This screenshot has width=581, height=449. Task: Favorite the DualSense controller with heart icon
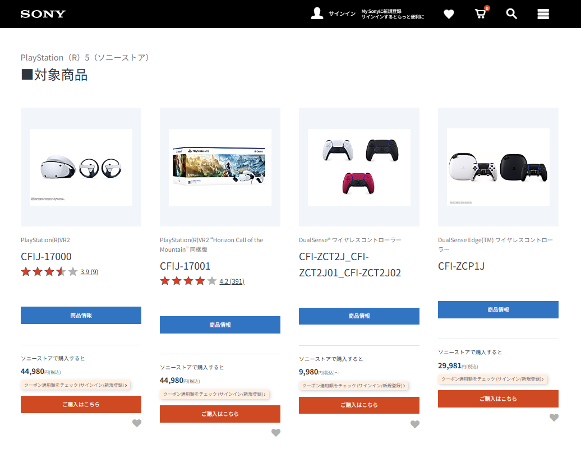415,424
